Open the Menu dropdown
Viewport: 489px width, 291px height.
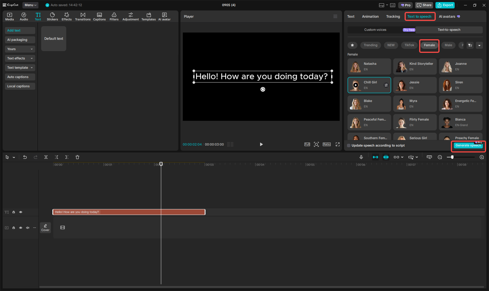coord(30,5)
